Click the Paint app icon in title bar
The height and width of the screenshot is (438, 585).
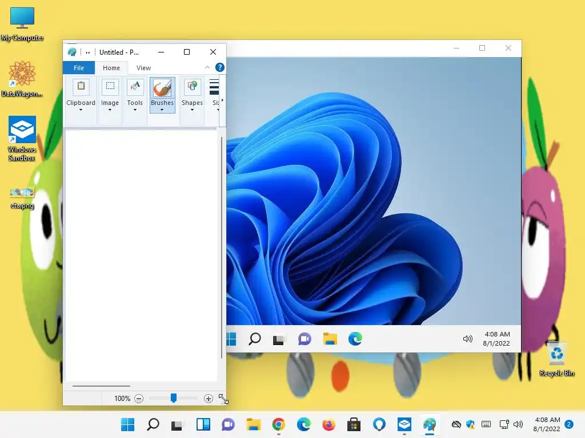click(72, 52)
